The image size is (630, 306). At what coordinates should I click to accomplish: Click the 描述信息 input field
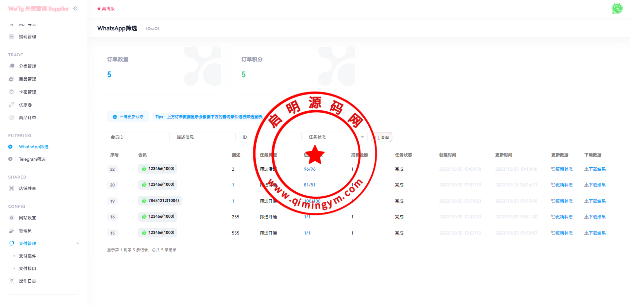204,137
